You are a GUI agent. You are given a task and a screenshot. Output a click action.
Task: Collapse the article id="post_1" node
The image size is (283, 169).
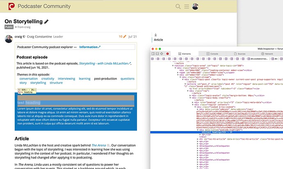(185, 84)
